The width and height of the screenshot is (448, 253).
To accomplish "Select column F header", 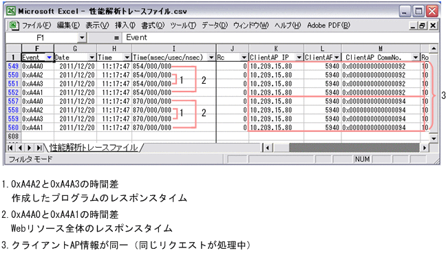I will [38, 49].
